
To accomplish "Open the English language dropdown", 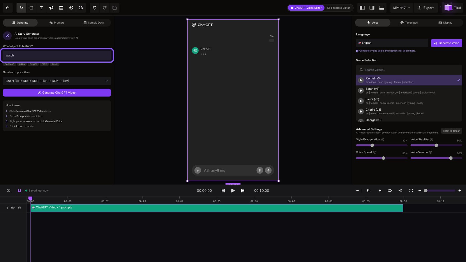I will tap(392, 43).
